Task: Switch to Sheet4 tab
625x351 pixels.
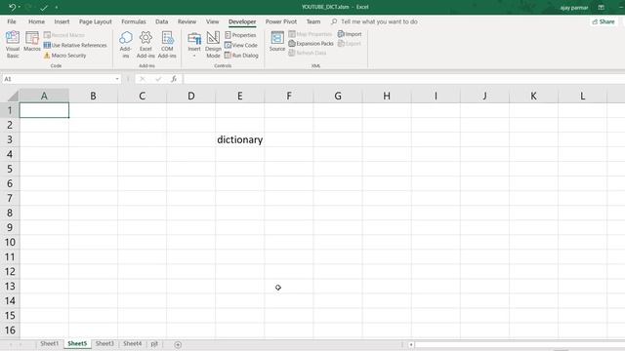Action: (x=133, y=344)
